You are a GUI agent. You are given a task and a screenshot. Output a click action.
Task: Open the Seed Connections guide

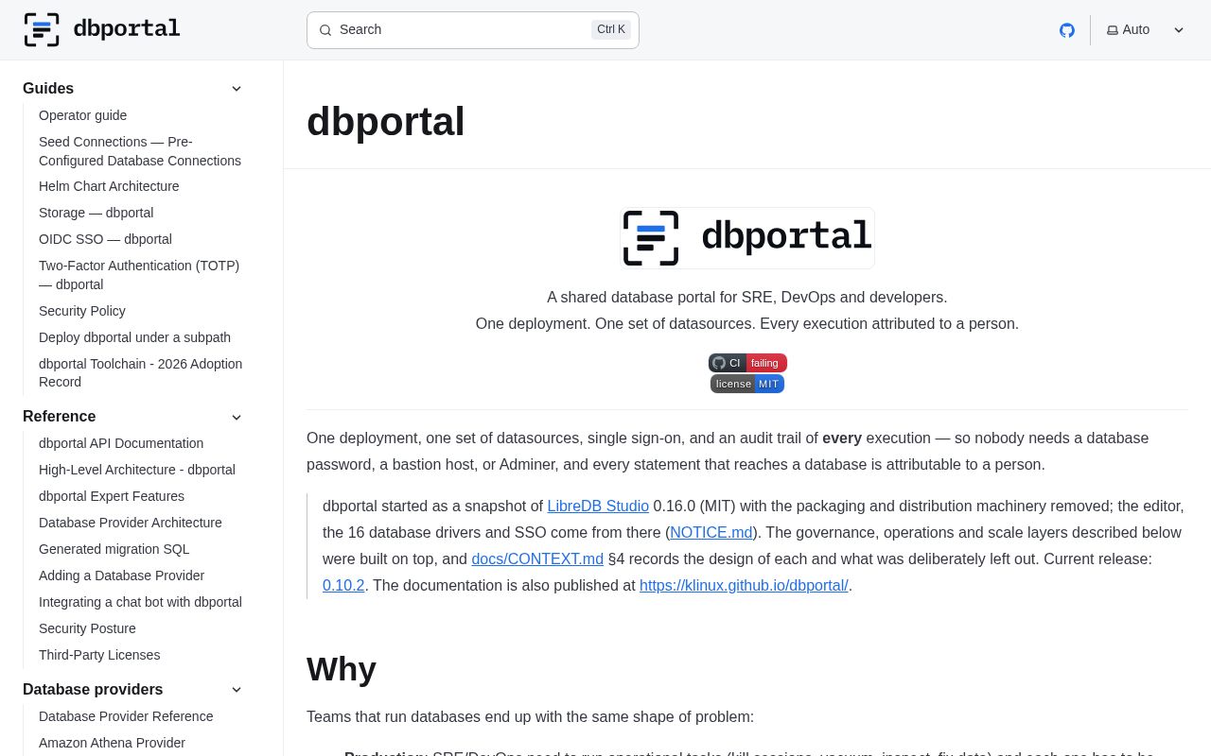click(x=140, y=151)
